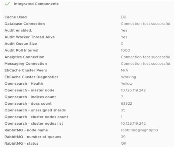Select Messaging Connection successful status text

click(146, 64)
